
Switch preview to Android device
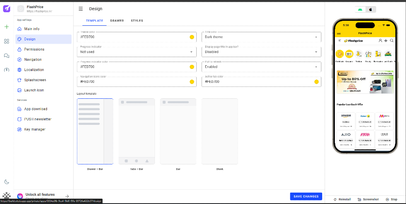pos(361,9)
